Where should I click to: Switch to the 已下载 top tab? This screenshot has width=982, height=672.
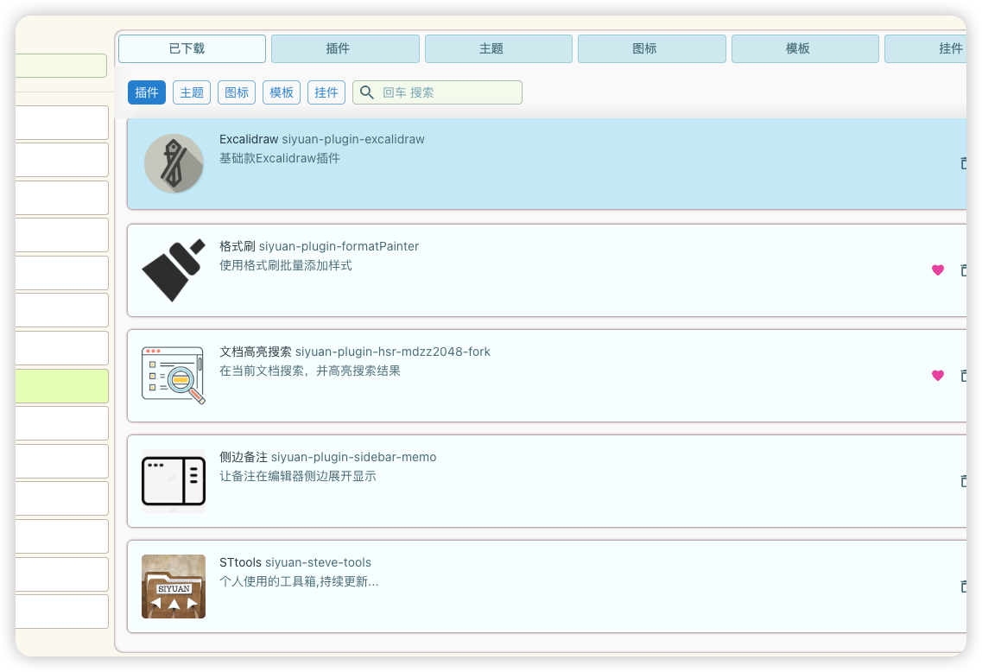(x=192, y=49)
